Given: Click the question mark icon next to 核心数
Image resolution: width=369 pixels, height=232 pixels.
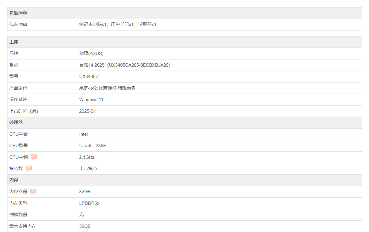Looking at the screenshot, I should tap(29, 168).
